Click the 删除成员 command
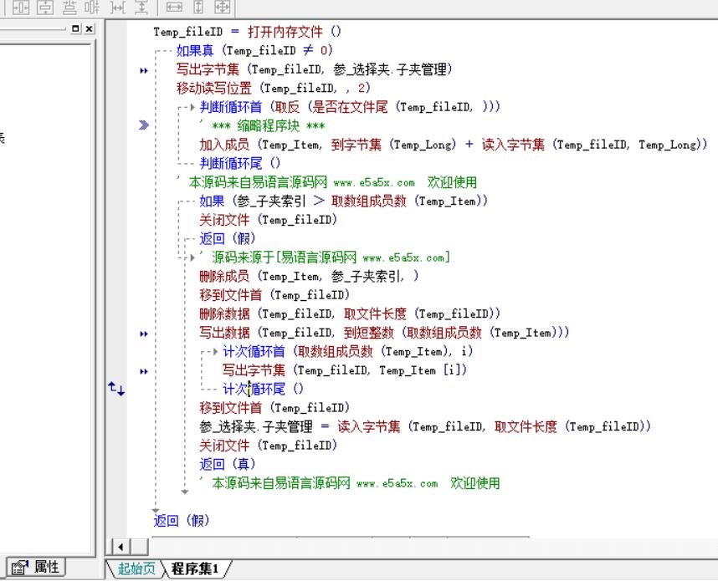The height and width of the screenshot is (581, 718). (x=224, y=276)
